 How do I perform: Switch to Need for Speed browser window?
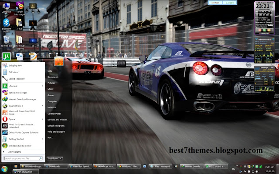coord(80,166)
